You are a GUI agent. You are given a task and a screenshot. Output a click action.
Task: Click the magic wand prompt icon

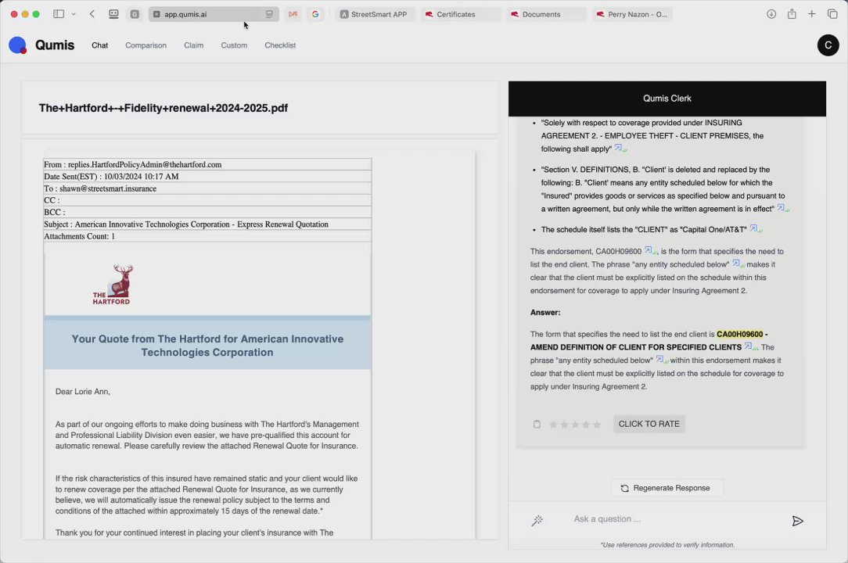[x=537, y=520]
